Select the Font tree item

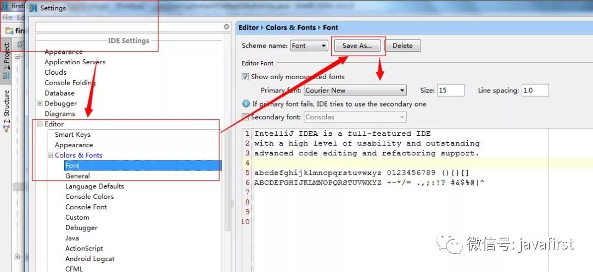(x=142, y=166)
